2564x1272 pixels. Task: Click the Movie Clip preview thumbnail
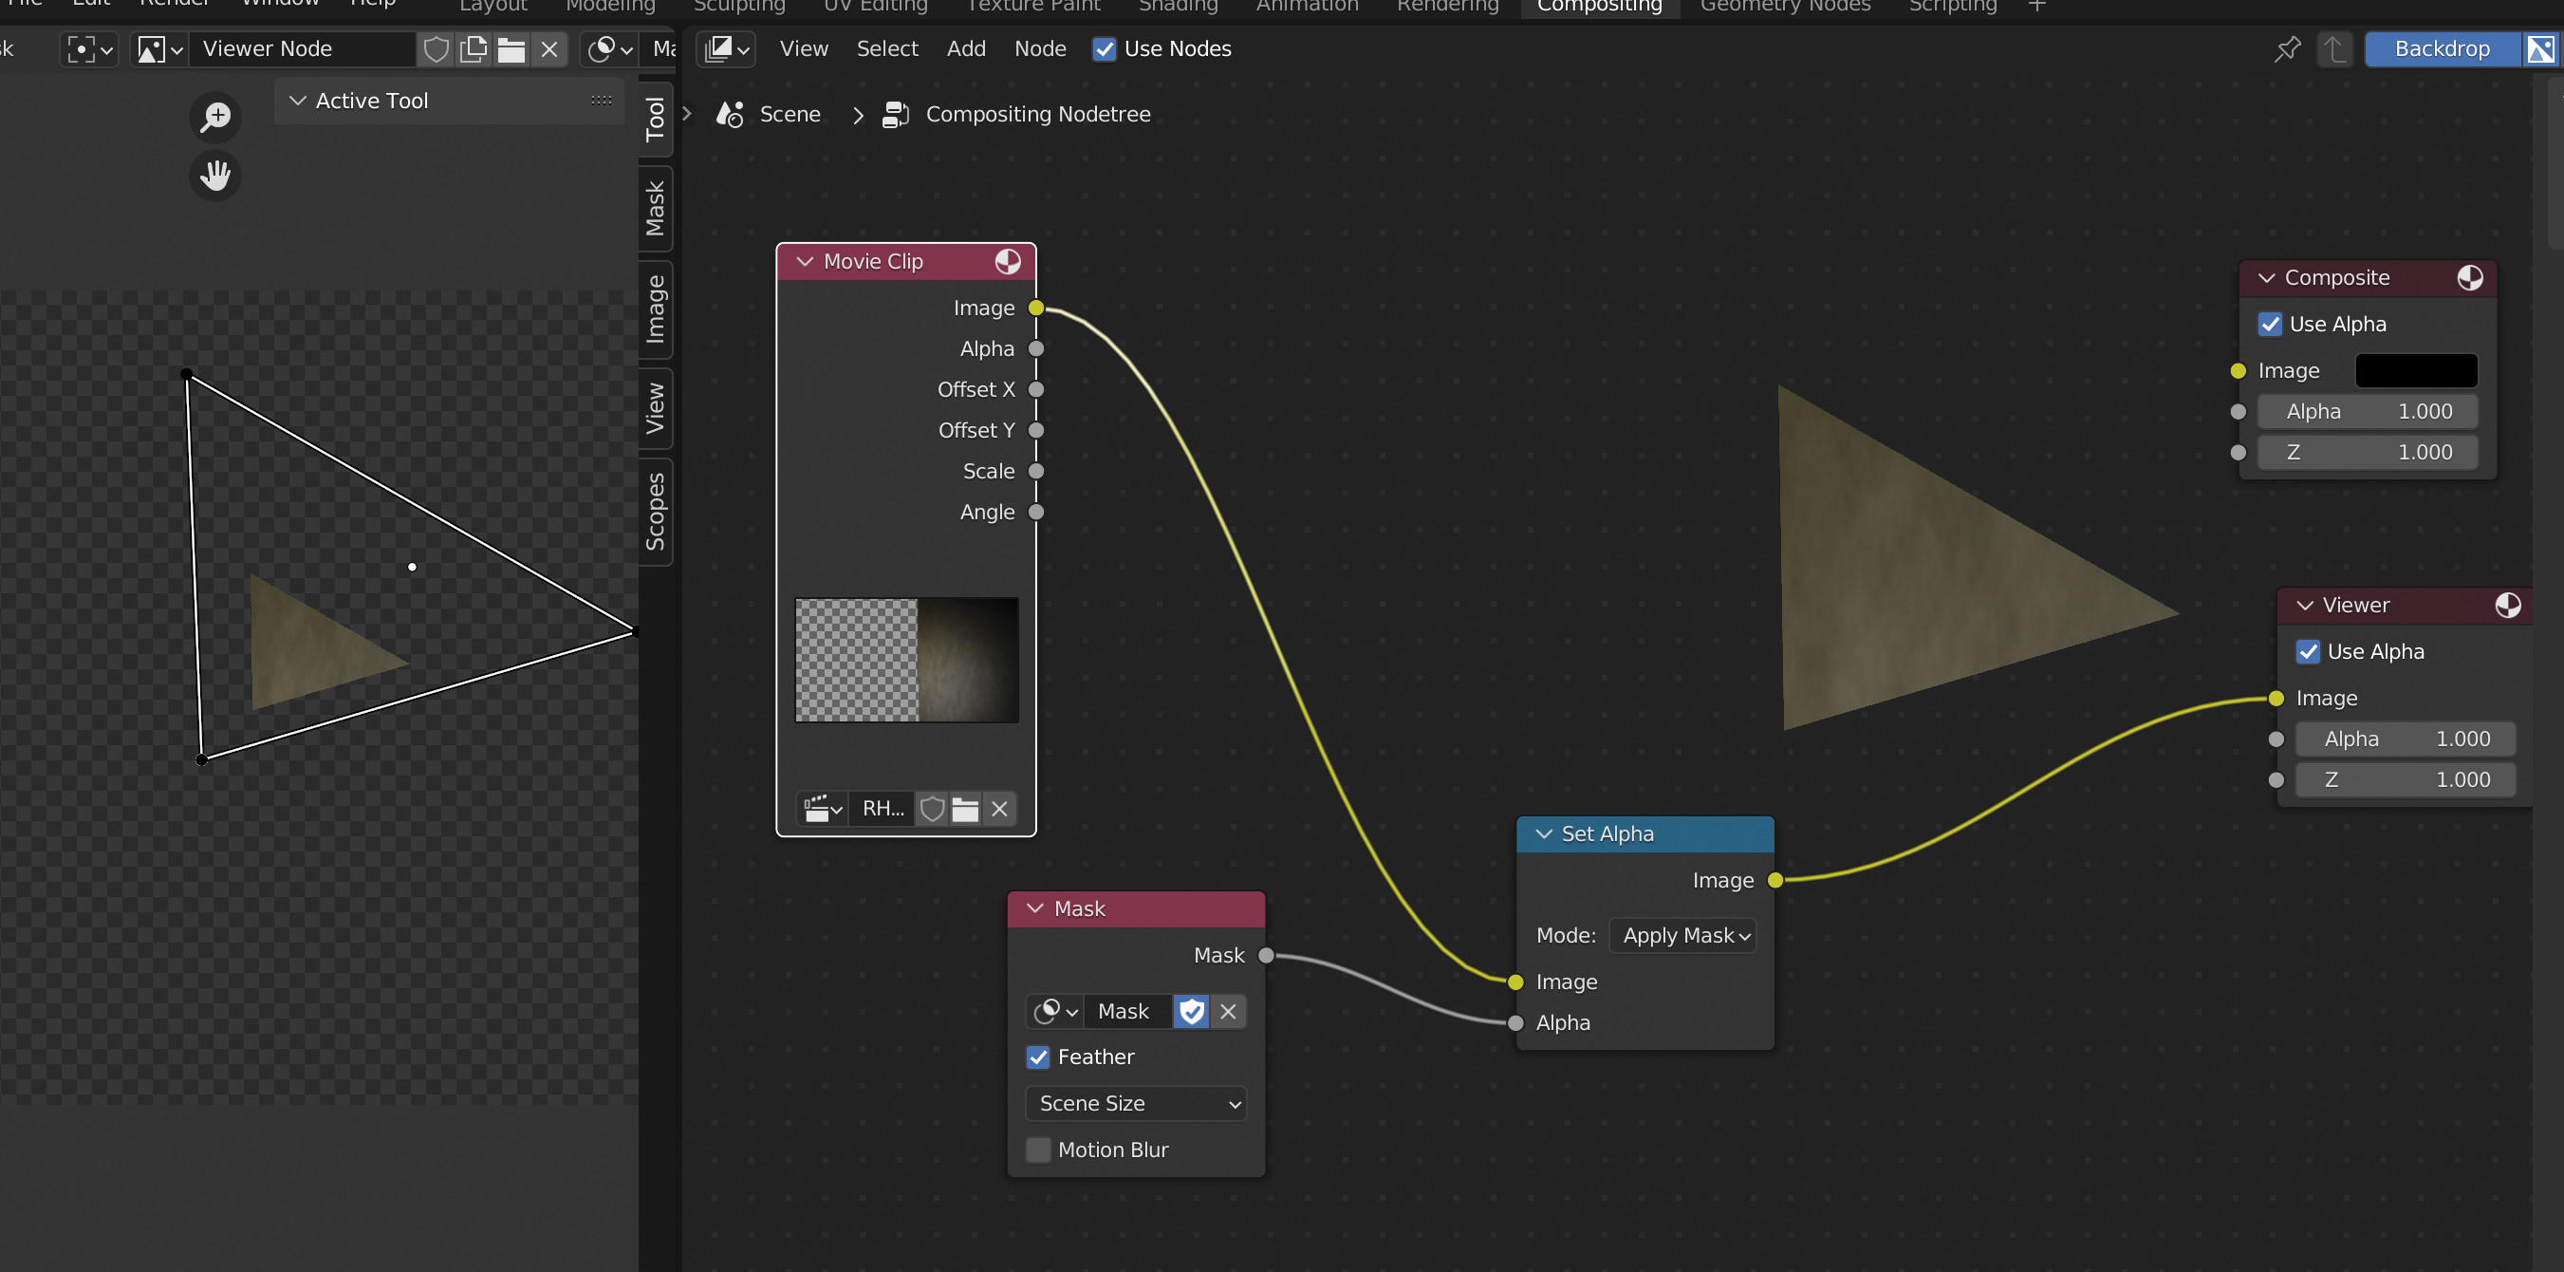(907, 660)
